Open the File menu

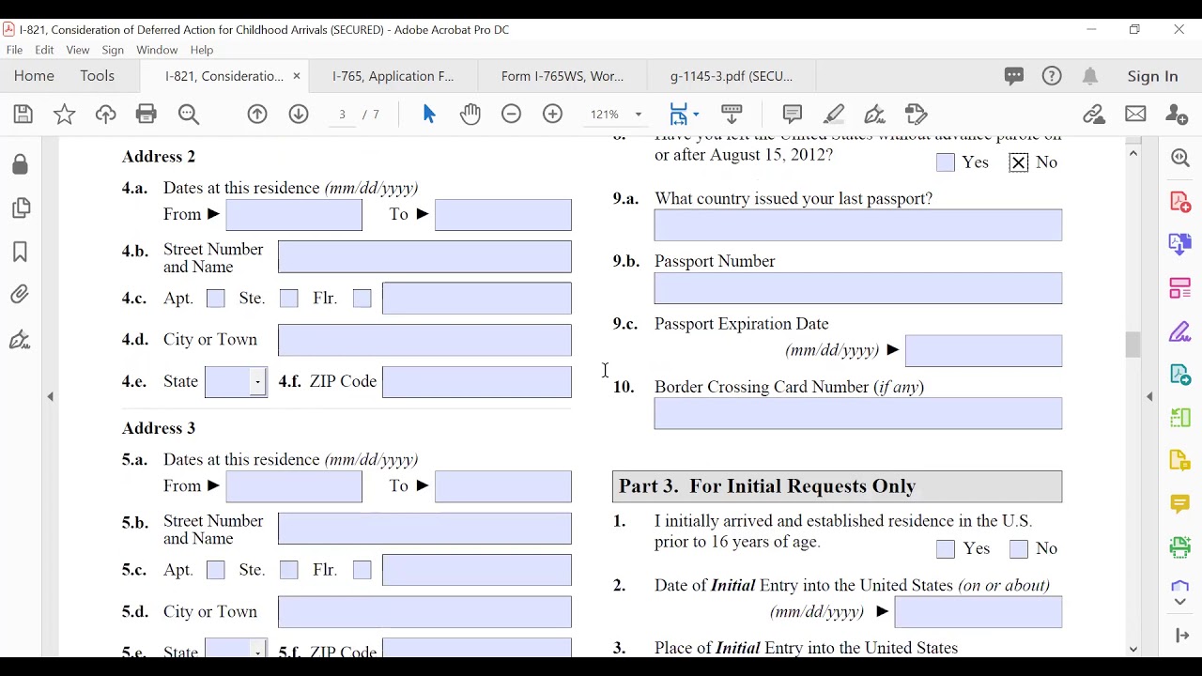click(14, 50)
